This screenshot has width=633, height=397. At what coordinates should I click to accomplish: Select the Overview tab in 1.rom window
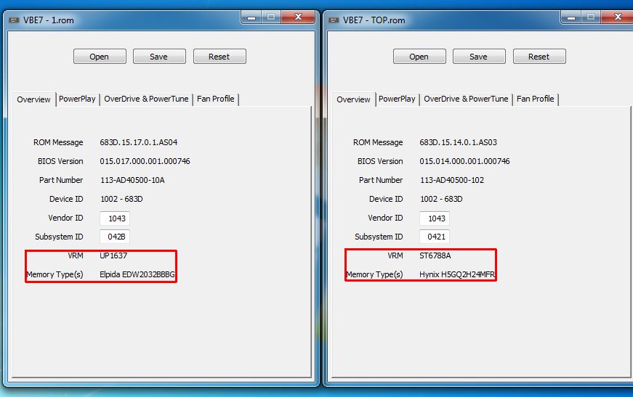click(x=34, y=99)
